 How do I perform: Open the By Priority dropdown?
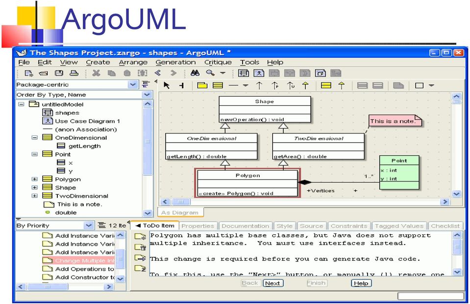click(88, 225)
